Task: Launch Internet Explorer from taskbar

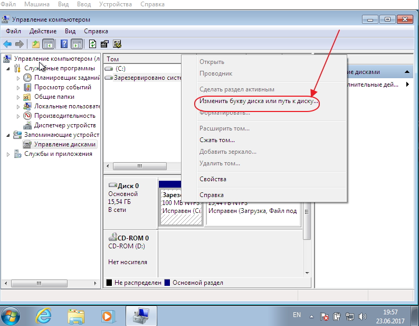Action: coord(44,316)
